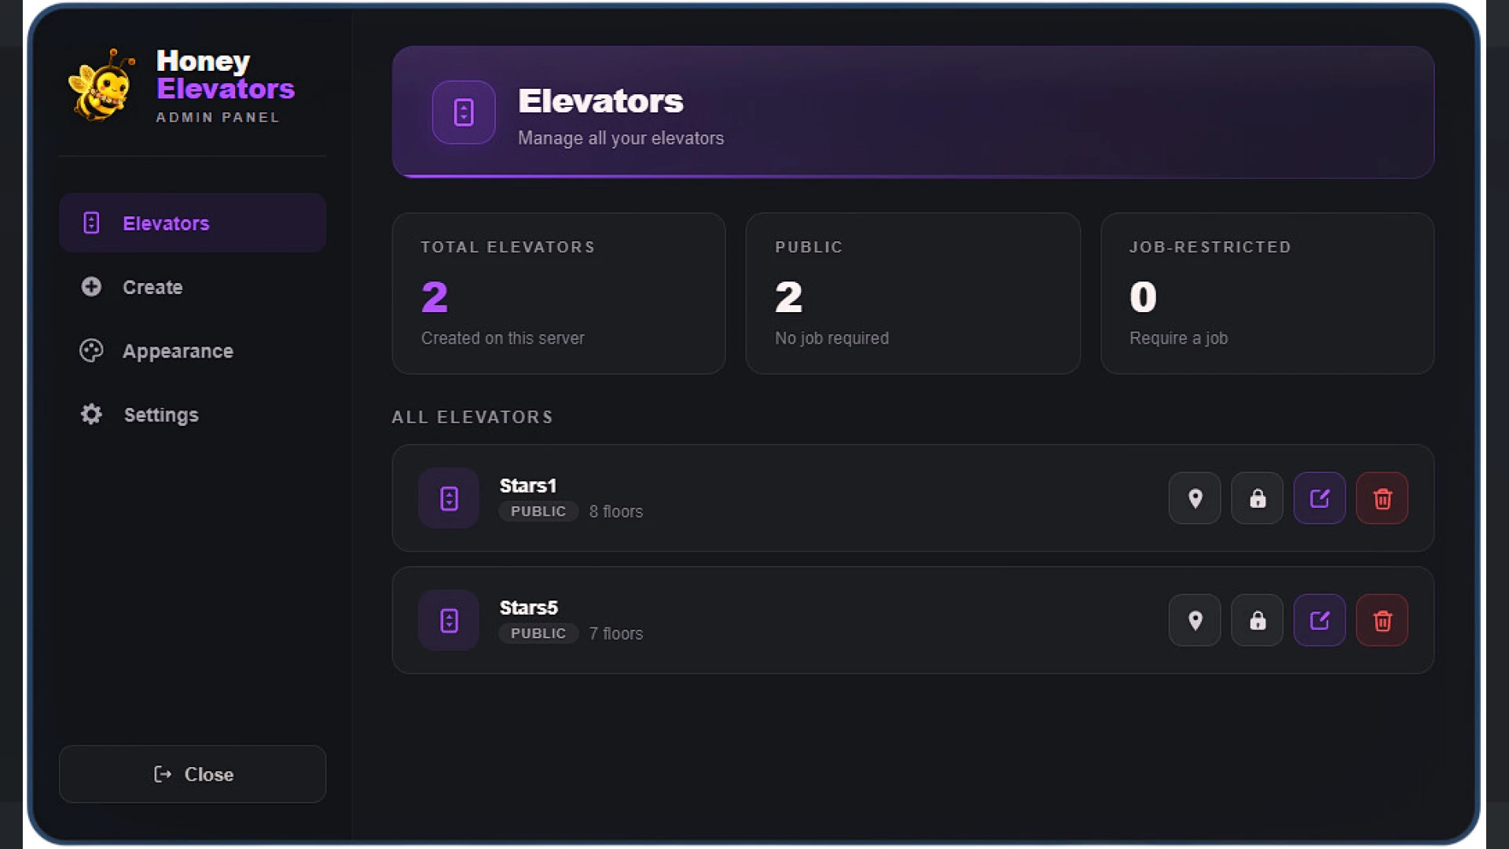Toggle the lock icon on Stars5 elevator
1509x849 pixels.
pyautogui.click(x=1257, y=620)
